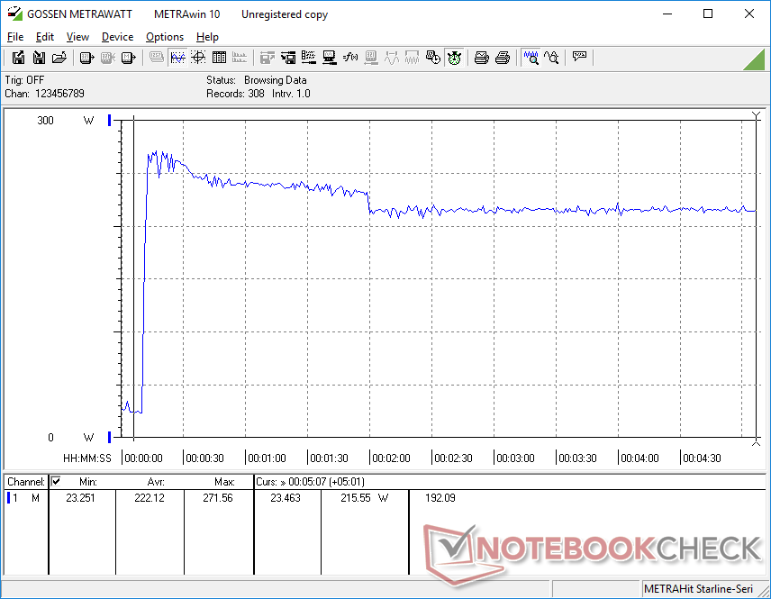
Task: Click the greyed transfer settings icon
Action: click(268, 58)
